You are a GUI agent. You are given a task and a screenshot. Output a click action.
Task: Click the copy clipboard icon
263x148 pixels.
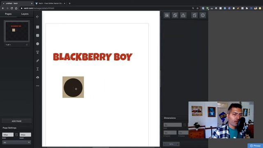(194, 15)
